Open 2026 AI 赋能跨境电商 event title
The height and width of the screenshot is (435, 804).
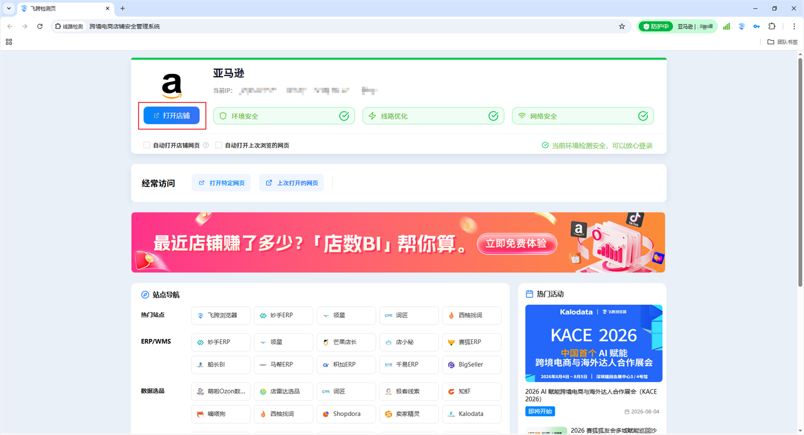591,395
